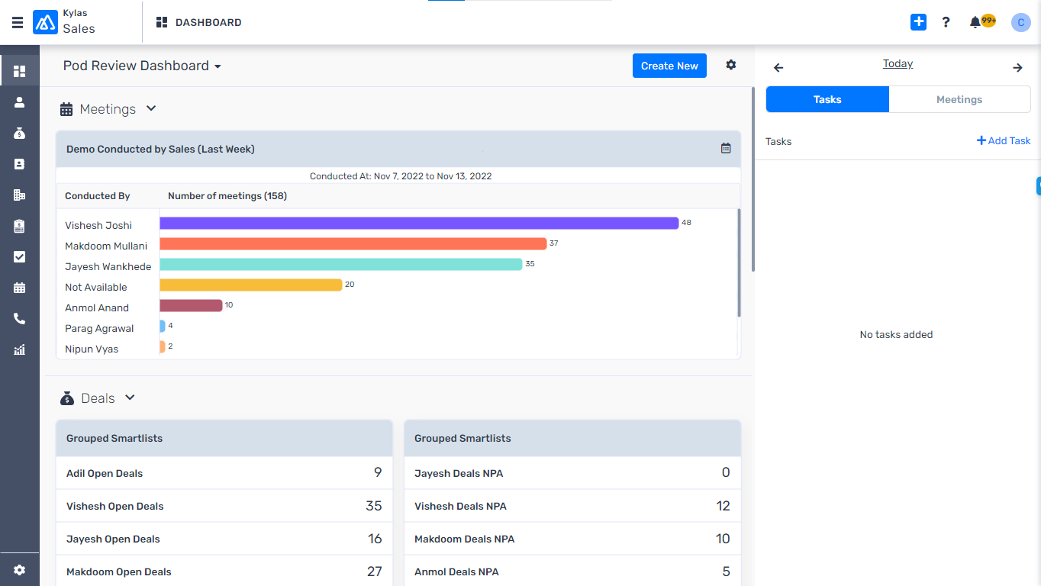Switch to the Meetings tab on right panel
1041x586 pixels.
[x=959, y=99]
